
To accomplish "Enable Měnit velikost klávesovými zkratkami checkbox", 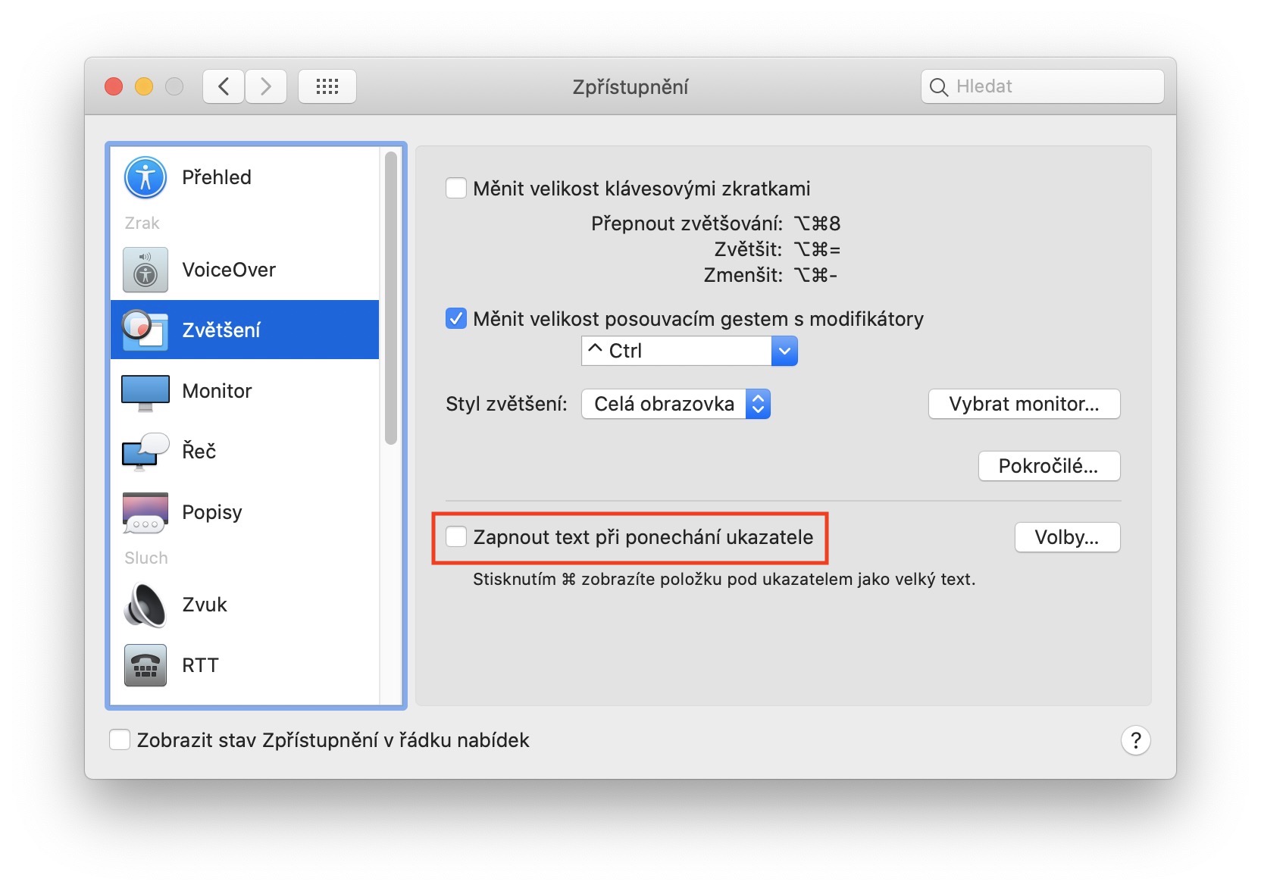I will tap(456, 188).
